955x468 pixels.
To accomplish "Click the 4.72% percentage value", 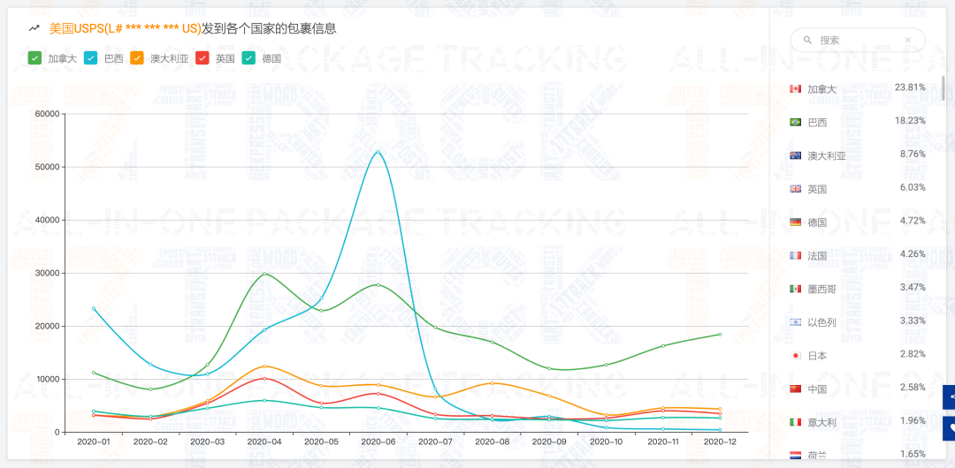I will tap(913, 220).
